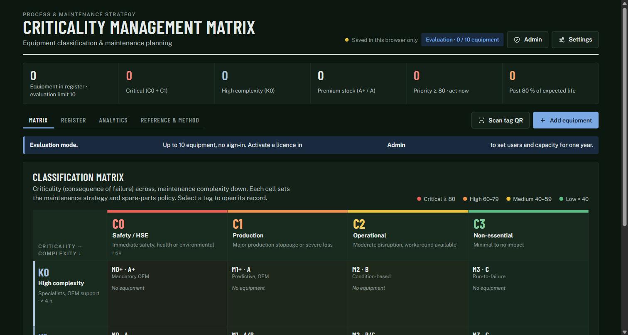This screenshot has height=335, width=628.
Task: Click the Admin button
Action: pyautogui.click(x=527, y=40)
